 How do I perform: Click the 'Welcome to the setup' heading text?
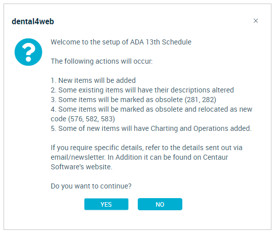point(121,42)
